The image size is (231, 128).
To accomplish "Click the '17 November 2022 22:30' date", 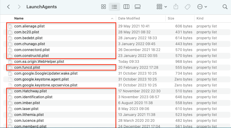I will click(x=139, y=91).
